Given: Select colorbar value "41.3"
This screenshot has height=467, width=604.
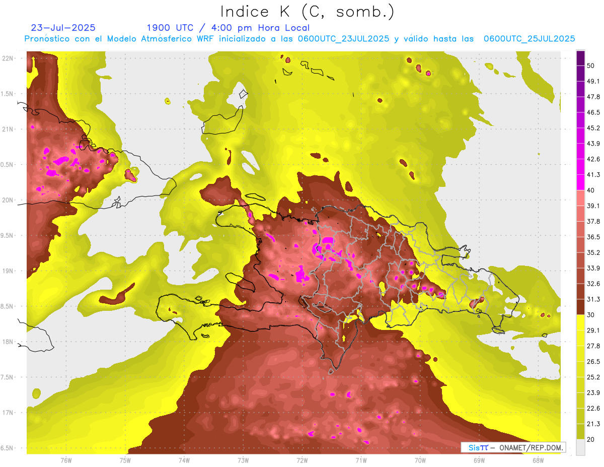Looking at the screenshot, I should pos(594,175).
